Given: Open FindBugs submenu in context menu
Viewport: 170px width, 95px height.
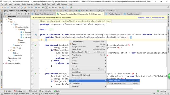Looking at the screenshot, I should tap(88, 87).
